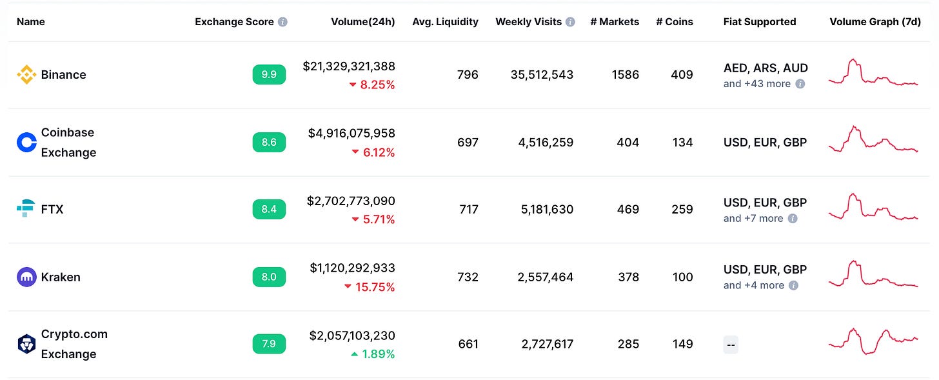The width and height of the screenshot is (939, 380).
Task: Sort by Avg. Liquidity column header
Action: click(x=446, y=22)
